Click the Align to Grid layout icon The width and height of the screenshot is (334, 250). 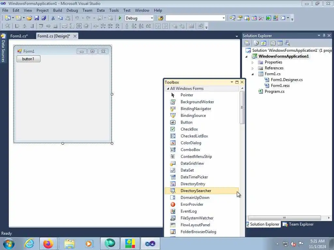(8, 26)
